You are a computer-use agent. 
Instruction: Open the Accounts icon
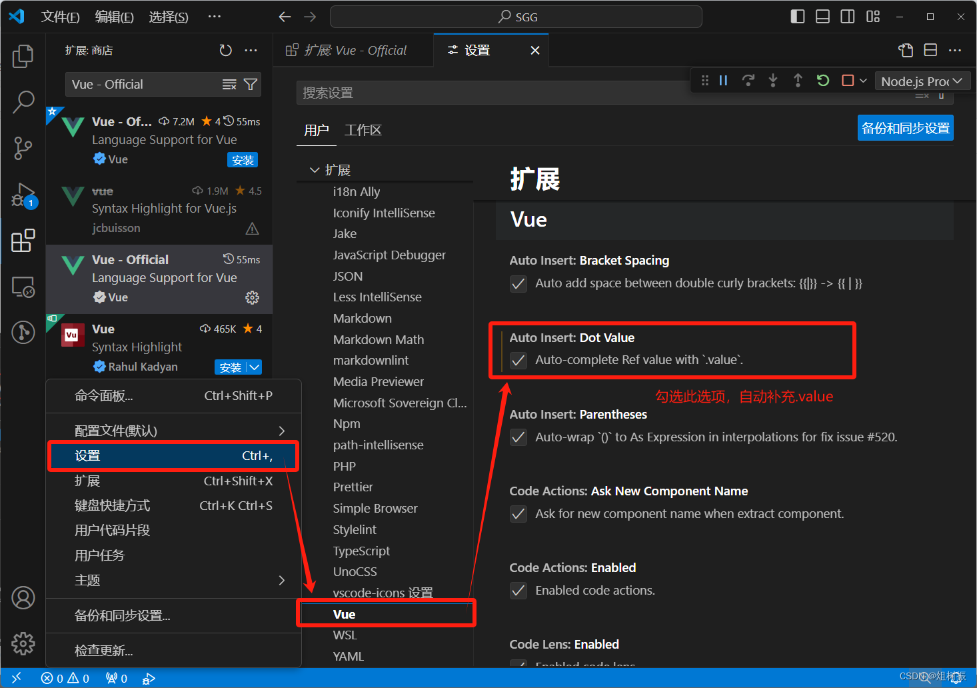point(23,598)
